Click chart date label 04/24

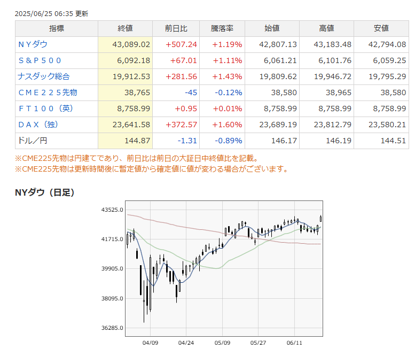pos(186,343)
